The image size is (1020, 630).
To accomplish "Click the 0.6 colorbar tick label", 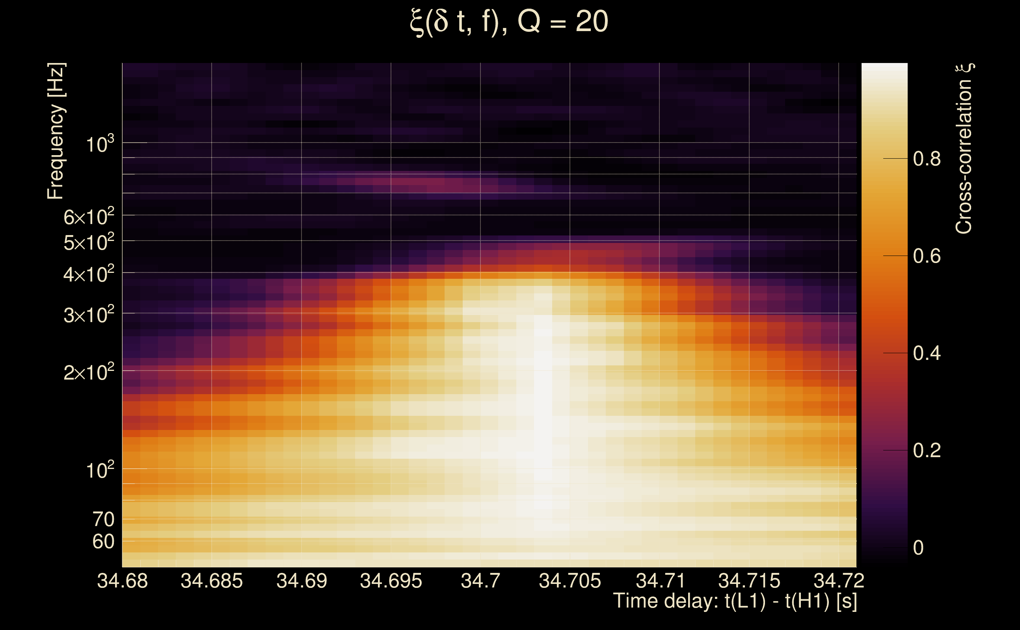I will tap(927, 256).
